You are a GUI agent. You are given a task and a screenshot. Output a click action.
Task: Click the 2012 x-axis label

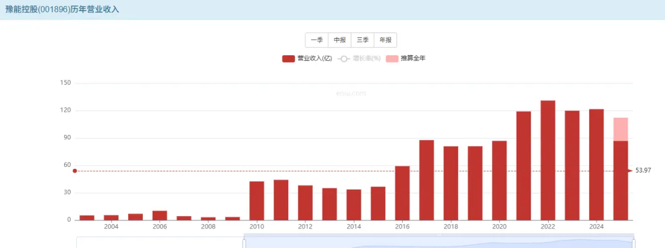(x=305, y=227)
